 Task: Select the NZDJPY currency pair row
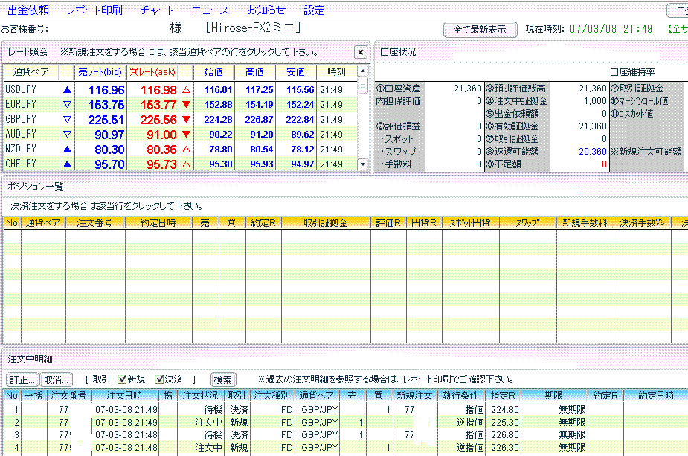pos(180,150)
